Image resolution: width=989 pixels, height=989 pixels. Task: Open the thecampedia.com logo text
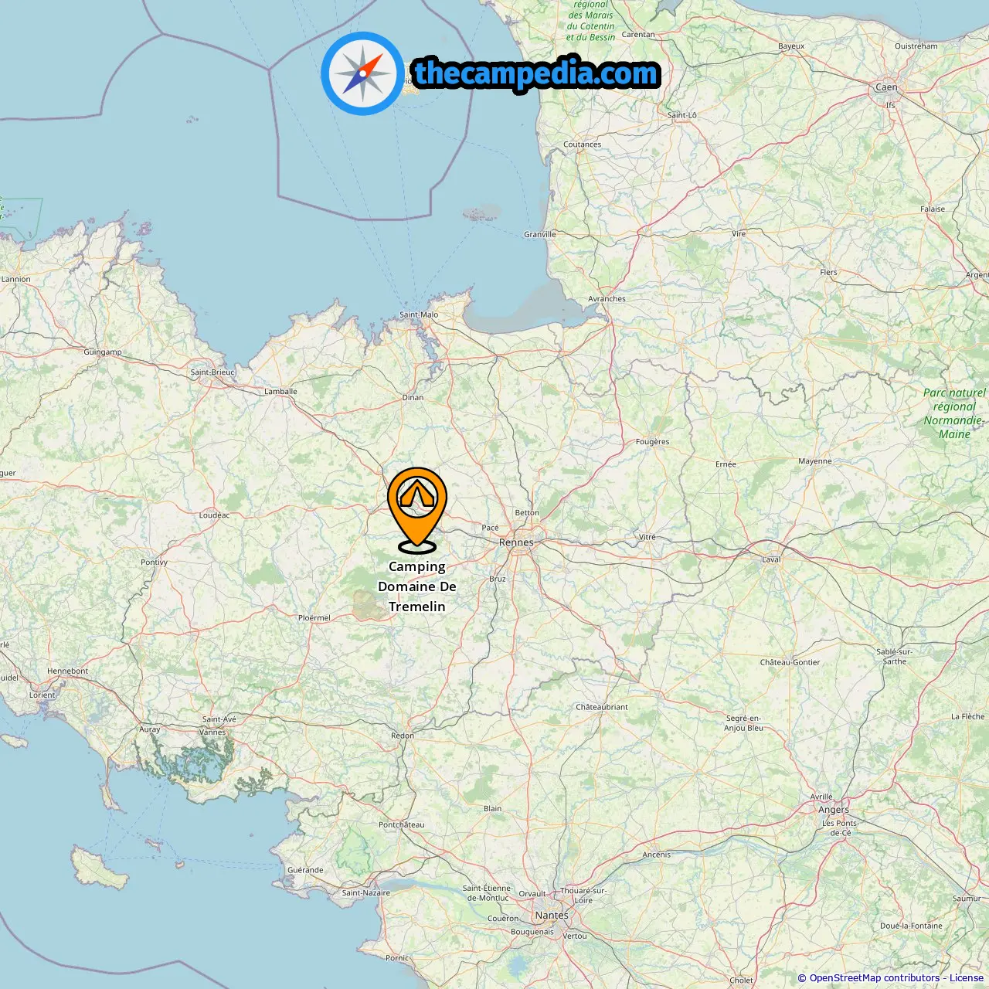[x=536, y=73]
